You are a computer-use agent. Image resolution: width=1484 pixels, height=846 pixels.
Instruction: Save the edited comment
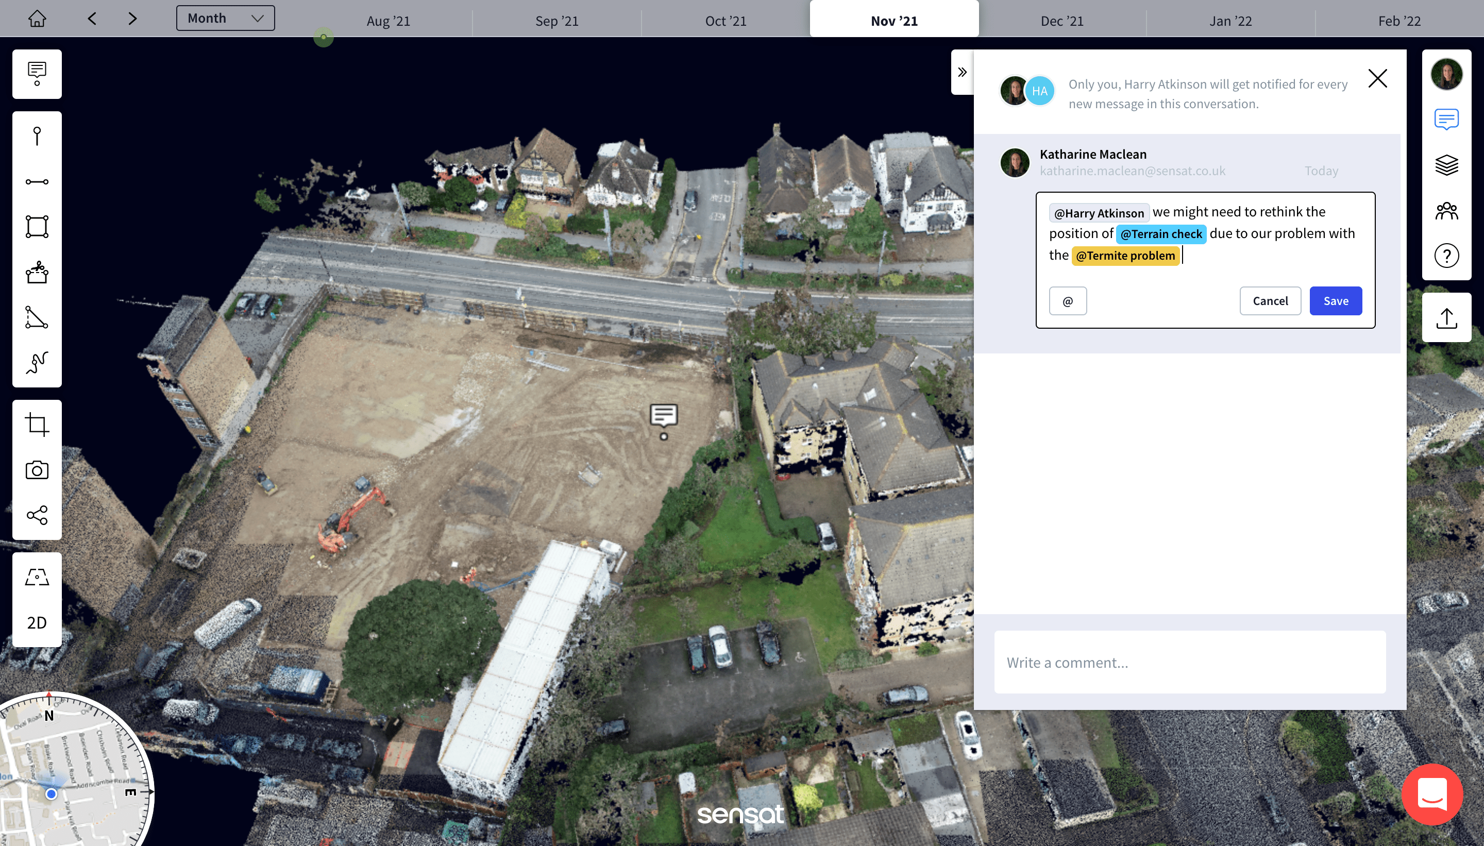1335,301
